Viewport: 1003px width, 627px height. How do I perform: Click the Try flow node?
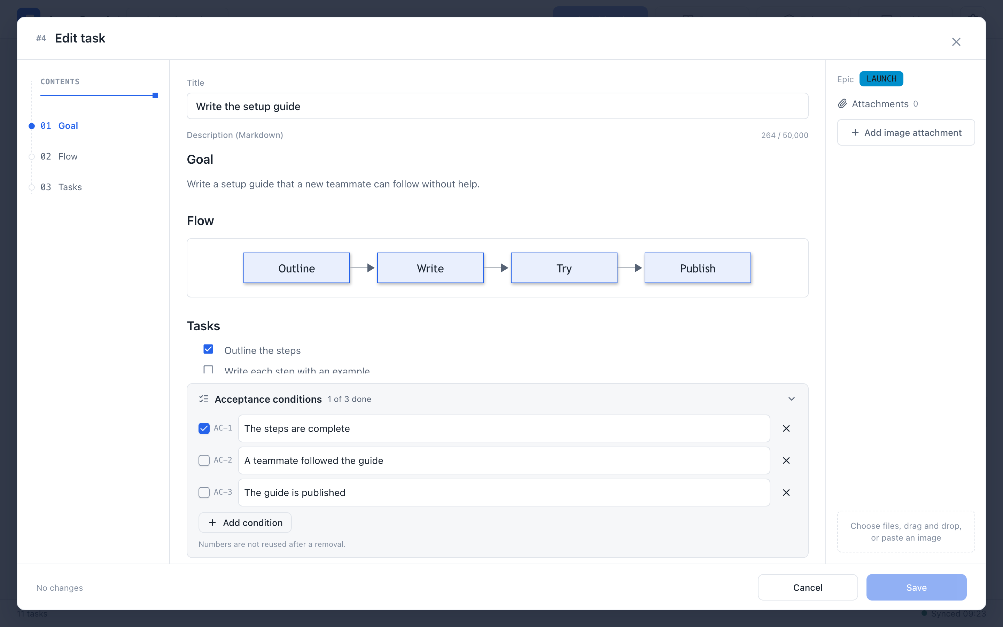[x=564, y=268]
